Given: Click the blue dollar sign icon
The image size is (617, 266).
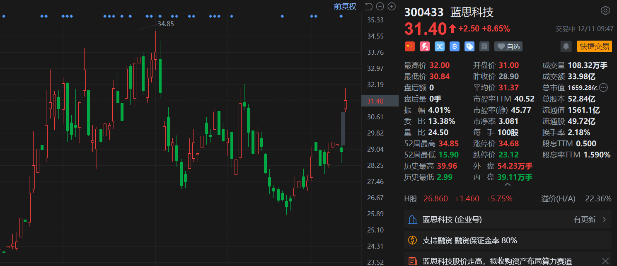Looking at the screenshot, I should pyautogui.click(x=454, y=46).
